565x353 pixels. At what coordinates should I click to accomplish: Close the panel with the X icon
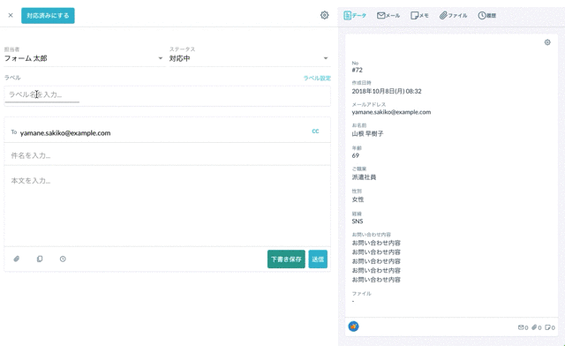click(x=11, y=15)
